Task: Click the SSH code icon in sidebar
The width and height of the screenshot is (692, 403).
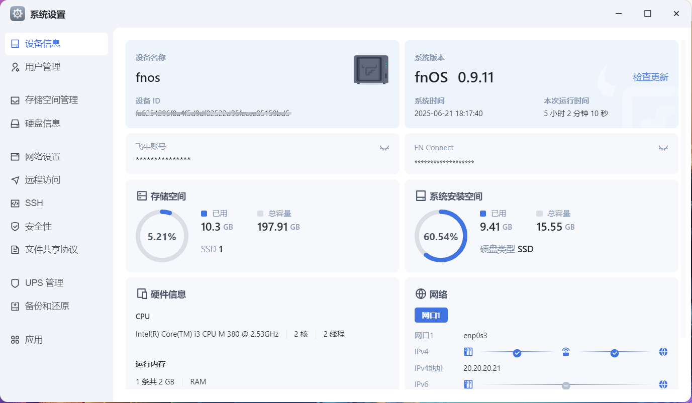Action: click(15, 203)
